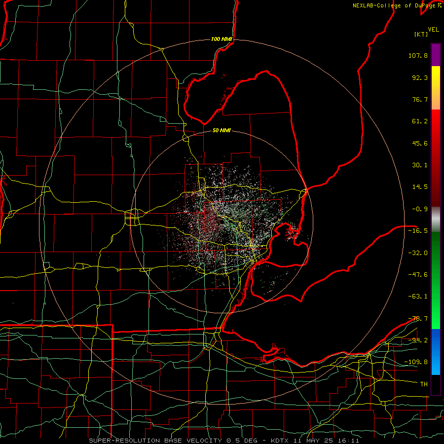Click the 107.8 value on velocity scale
444x444 pixels.
pos(418,55)
